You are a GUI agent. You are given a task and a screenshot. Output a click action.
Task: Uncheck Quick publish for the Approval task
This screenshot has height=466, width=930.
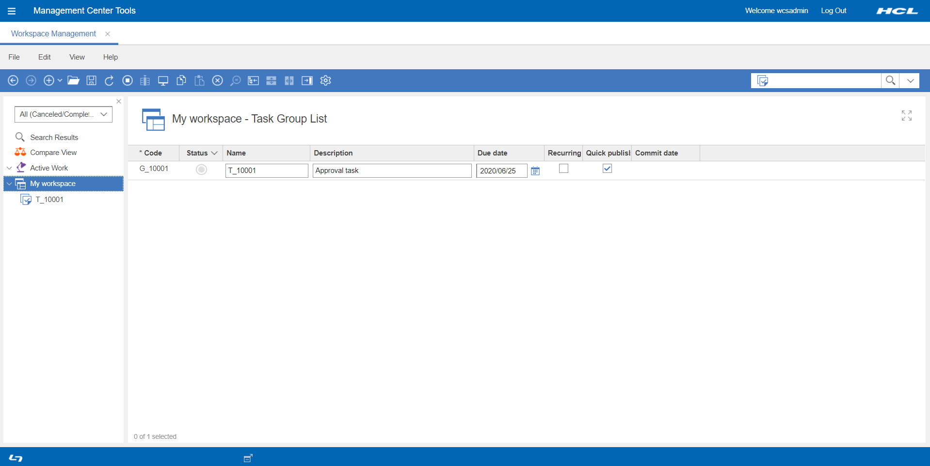pos(607,169)
